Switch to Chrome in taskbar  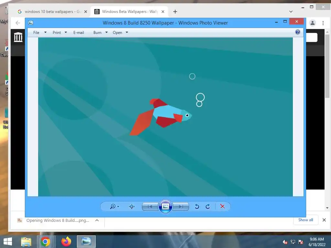coord(45,242)
